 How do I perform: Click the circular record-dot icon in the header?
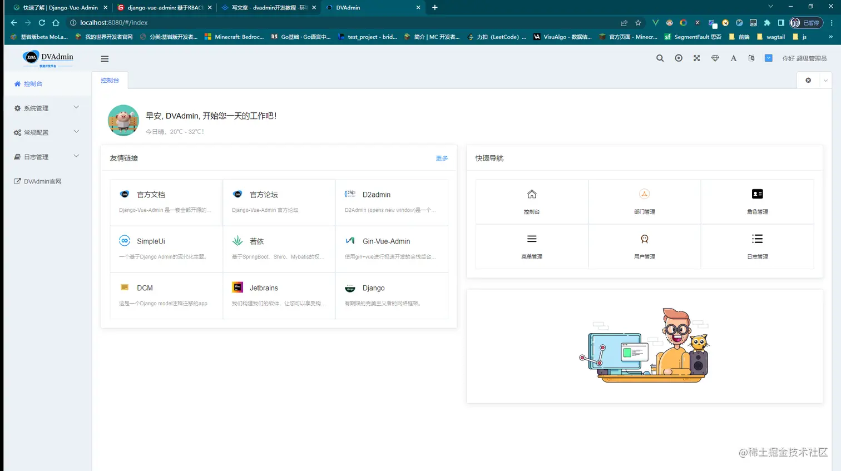(679, 58)
